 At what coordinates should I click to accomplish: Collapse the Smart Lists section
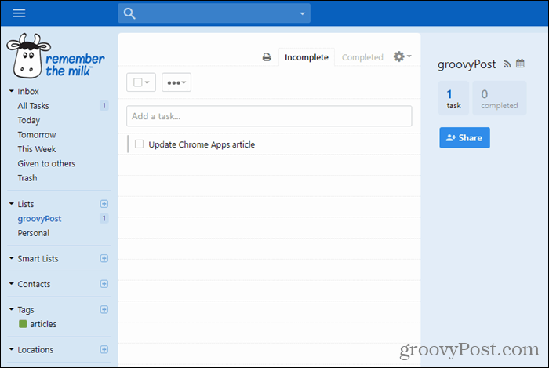[11, 258]
